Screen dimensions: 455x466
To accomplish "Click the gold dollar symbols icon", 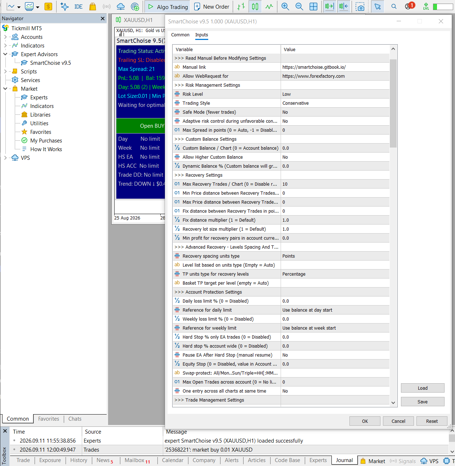I will (x=48, y=6).
